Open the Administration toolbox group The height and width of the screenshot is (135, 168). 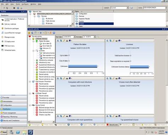(x=13, y=102)
